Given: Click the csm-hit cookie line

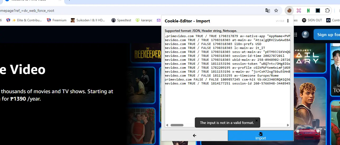Looking at the screenshot, I should click(228, 79).
